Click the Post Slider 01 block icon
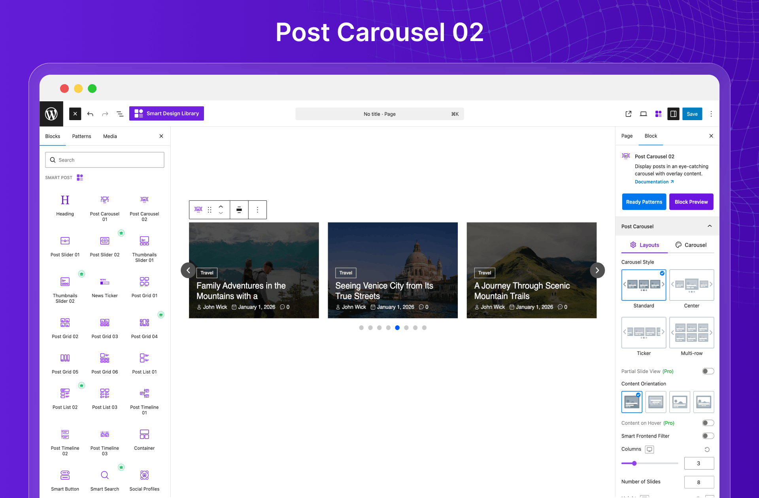The image size is (759, 498). (65, 241)
